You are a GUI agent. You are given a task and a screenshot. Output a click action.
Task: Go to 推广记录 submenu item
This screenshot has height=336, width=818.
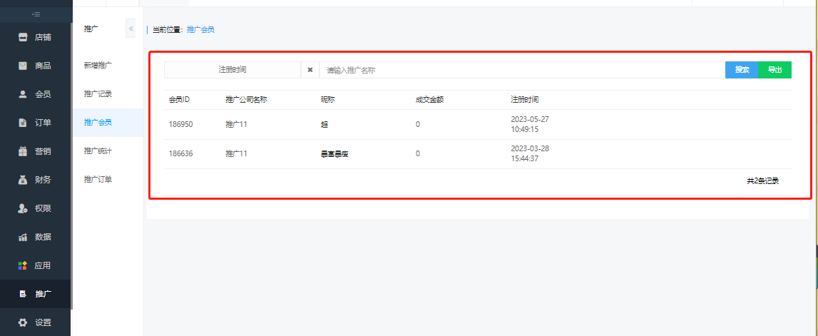coord(98,94)
